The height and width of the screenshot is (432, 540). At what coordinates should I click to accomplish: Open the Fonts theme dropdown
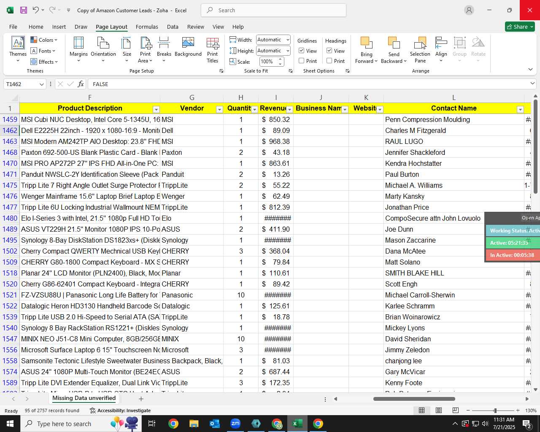[43, 51]
